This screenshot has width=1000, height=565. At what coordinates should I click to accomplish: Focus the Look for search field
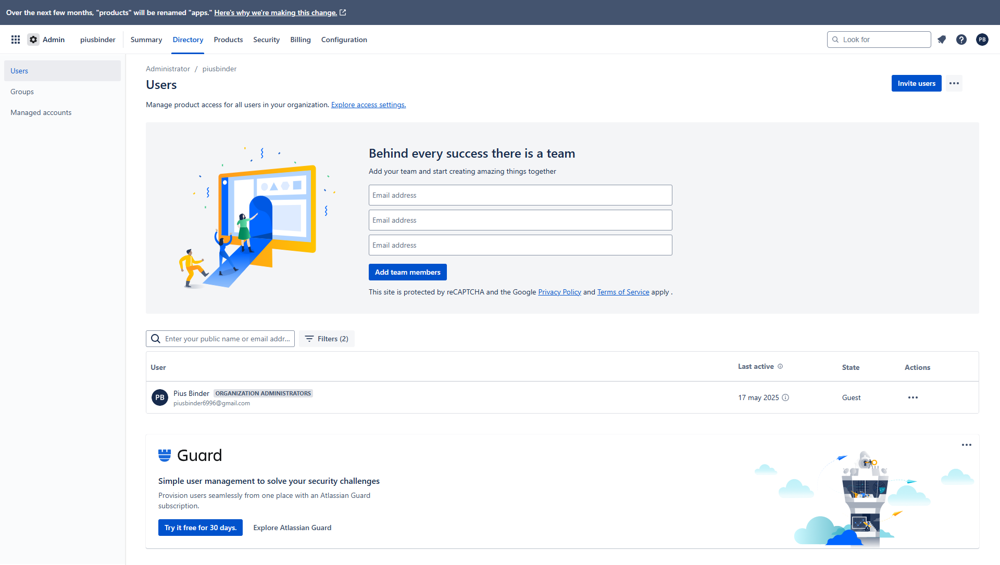coord(879,40)
